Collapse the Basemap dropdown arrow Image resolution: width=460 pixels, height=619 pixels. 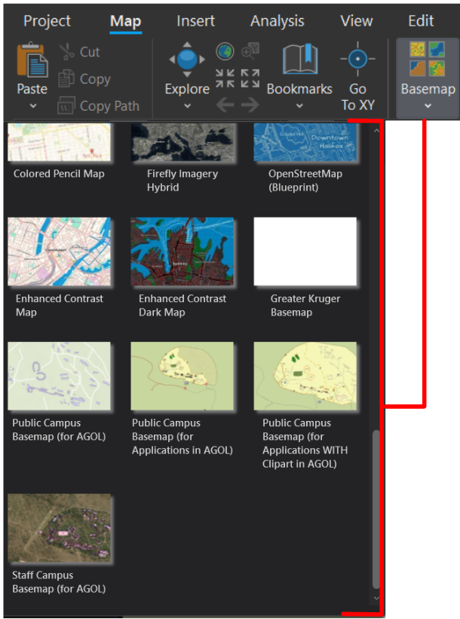coord(428,105)
